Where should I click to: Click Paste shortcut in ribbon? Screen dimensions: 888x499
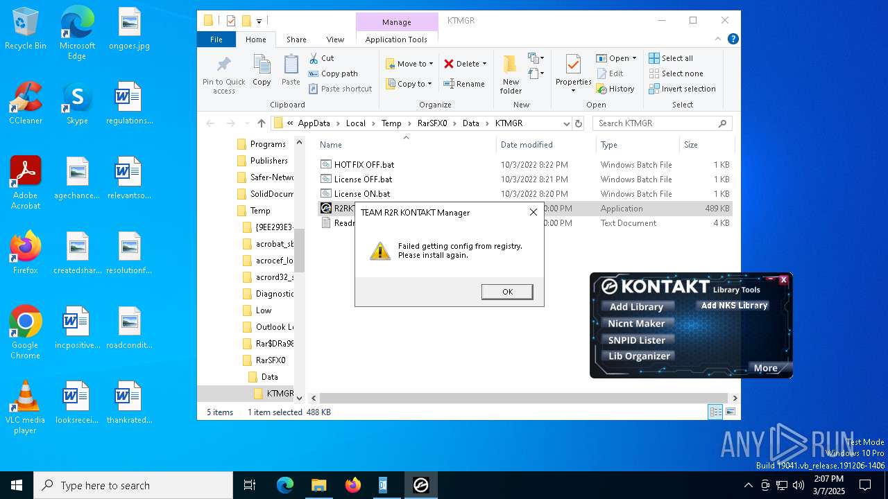tap(341, 89)
